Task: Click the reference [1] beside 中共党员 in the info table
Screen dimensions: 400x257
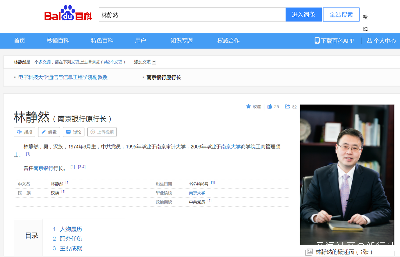Action: point(209,201)
